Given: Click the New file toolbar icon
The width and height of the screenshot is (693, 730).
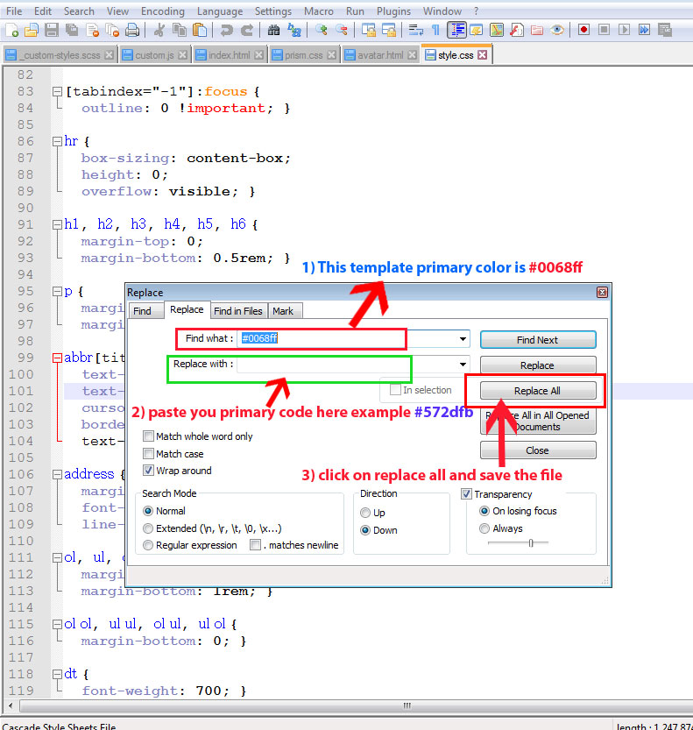Looking at the screenshot, I should click(11, 30).
